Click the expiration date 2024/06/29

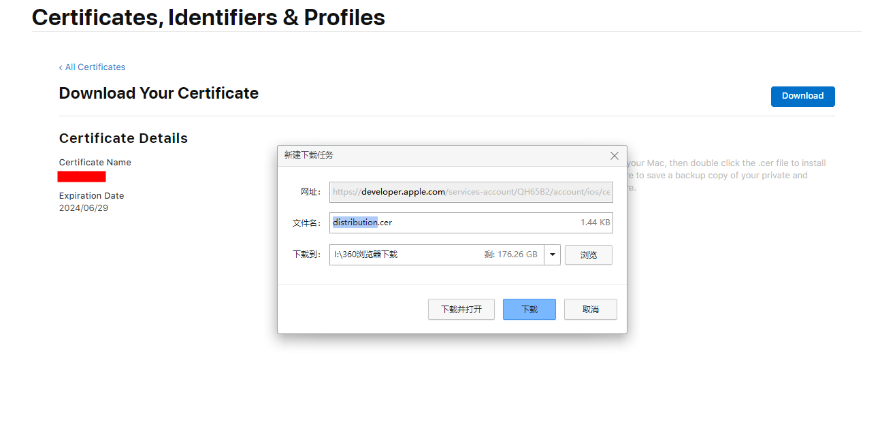point(84,208)
